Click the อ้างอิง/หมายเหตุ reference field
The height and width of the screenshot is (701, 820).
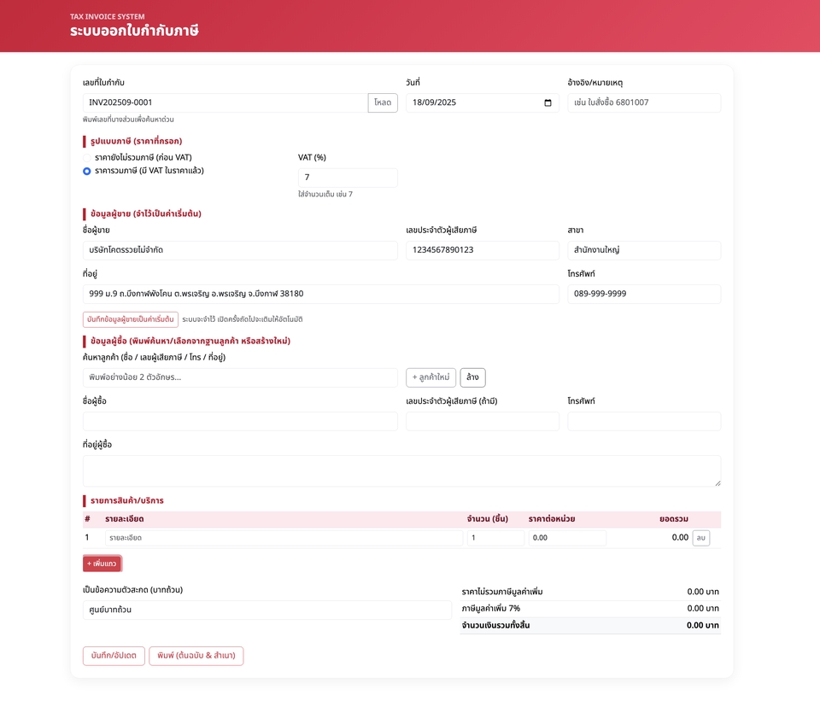tap(644, 102)
